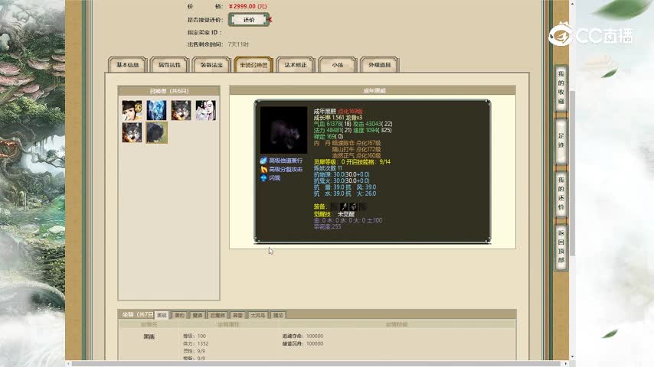The width and height of the screenshot is (654, 367).
Task: Click the 点化169级 red text
Action: 351,111
